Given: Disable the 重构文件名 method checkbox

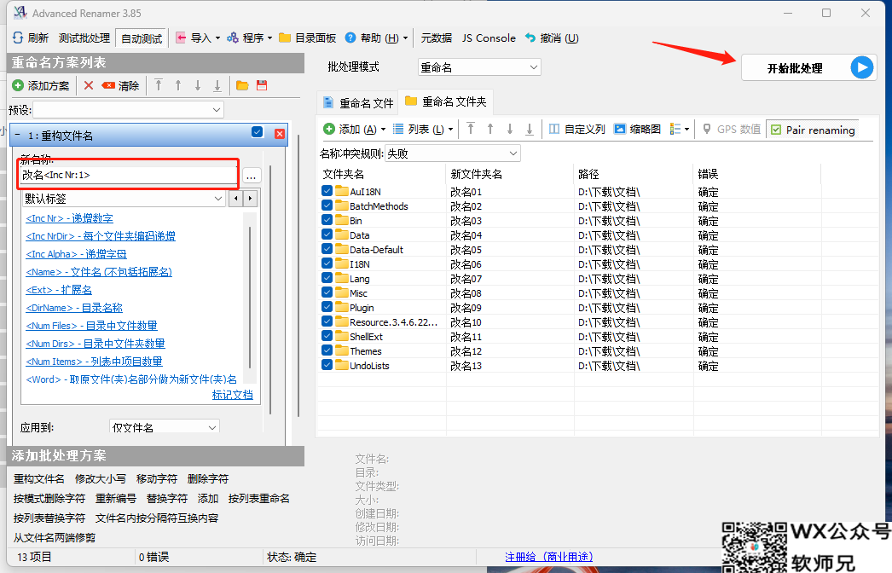Looking at the screenshot, I should (258, 133).
